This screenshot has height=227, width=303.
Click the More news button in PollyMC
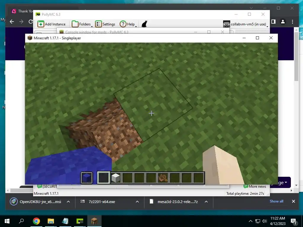pos(255,187)
